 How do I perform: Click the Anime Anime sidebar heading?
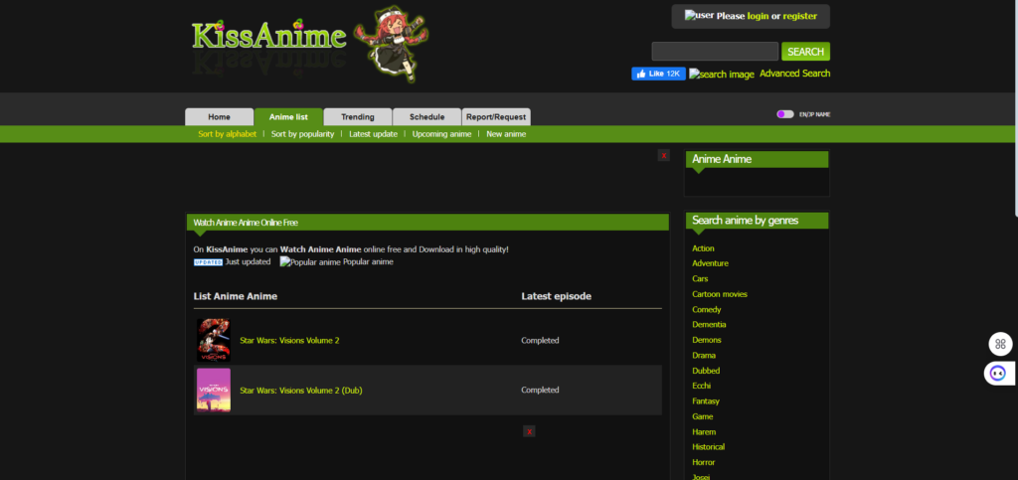(722, 159)
